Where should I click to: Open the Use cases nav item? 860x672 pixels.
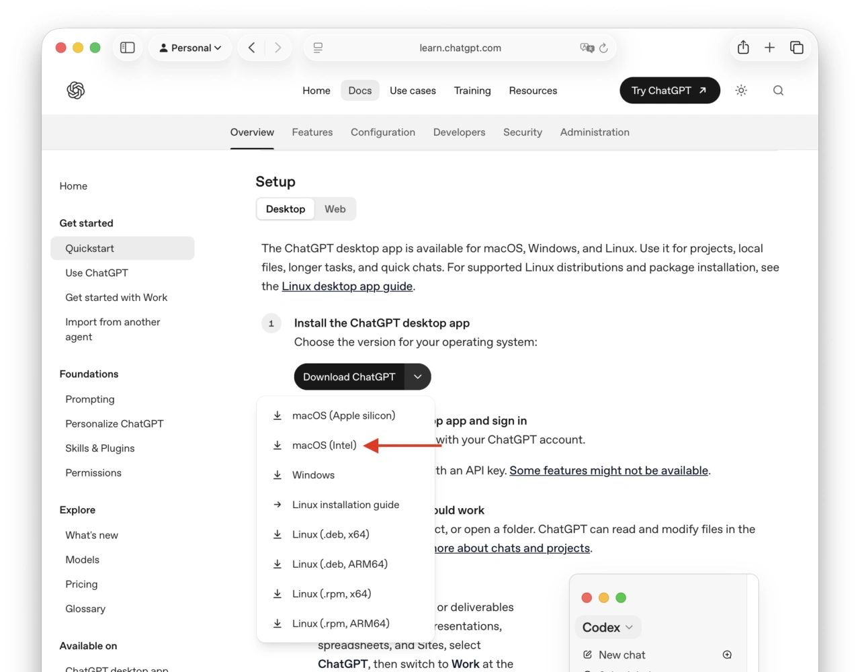pos(413,91)
